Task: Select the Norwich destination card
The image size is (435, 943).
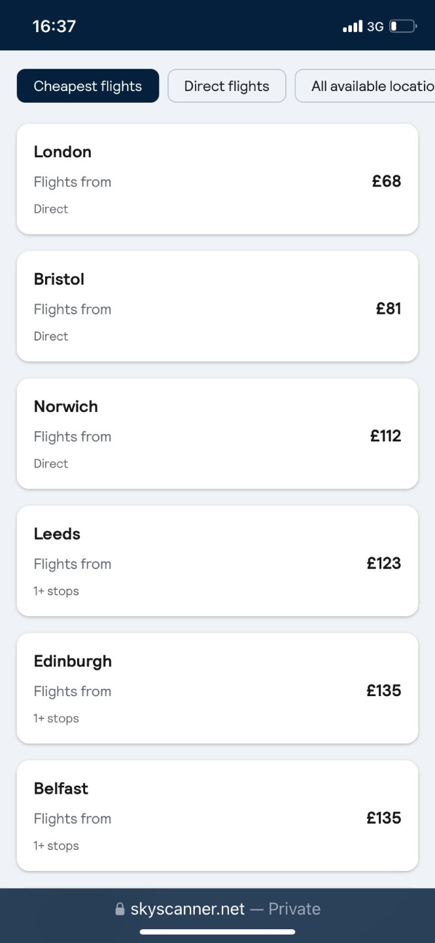Action: 217,434
